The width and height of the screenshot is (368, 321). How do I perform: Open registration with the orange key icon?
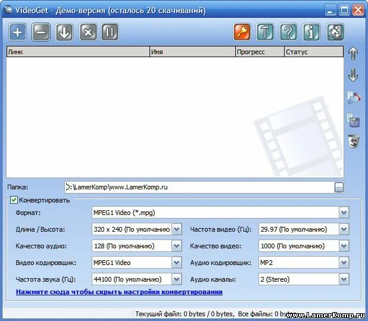tap(242, 32)
